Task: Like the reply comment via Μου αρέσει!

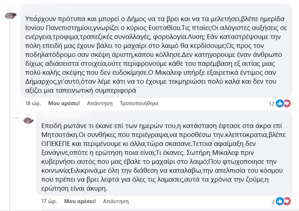Action: 80,201
